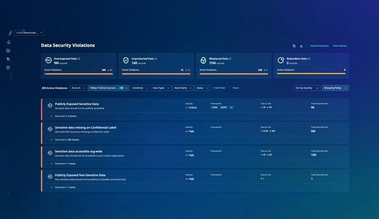
Task: Open the Demo account selector dropdown
Action: 29,33
